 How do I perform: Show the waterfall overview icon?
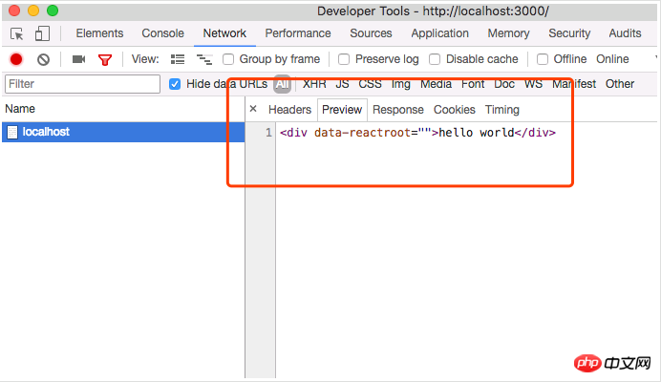[x=204, y=59]
